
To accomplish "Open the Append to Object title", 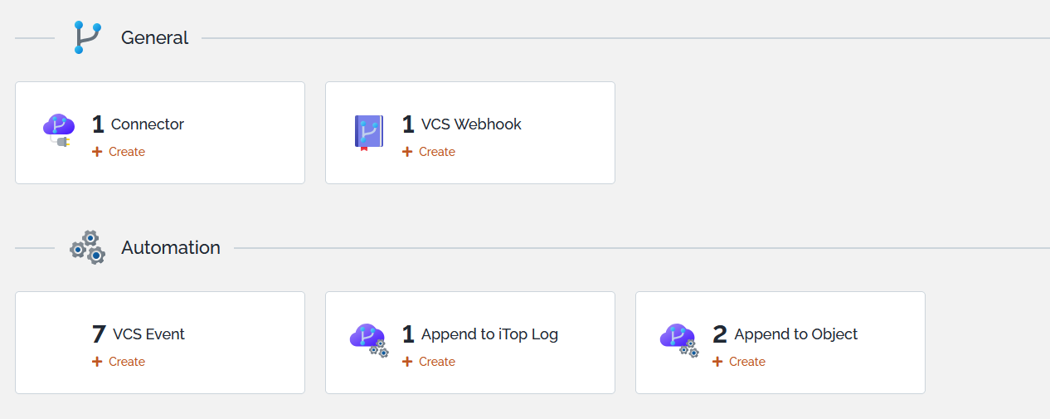I will [x=796, y=334].
